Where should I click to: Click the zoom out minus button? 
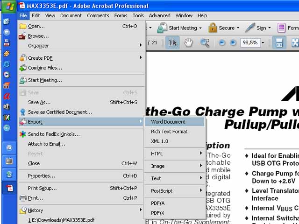pos(221,42)
